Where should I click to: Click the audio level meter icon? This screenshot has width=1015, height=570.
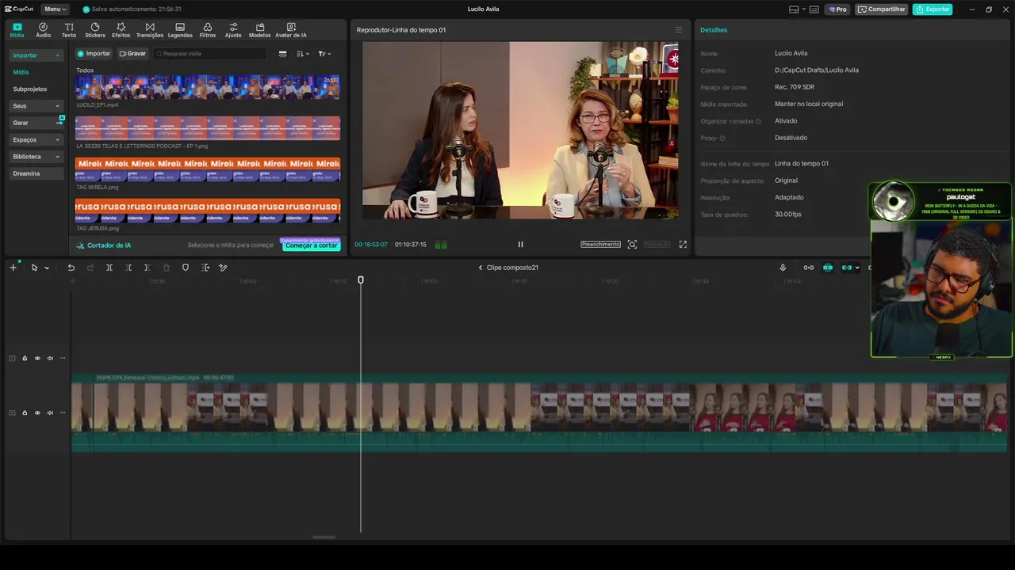[x=441, y=245]
